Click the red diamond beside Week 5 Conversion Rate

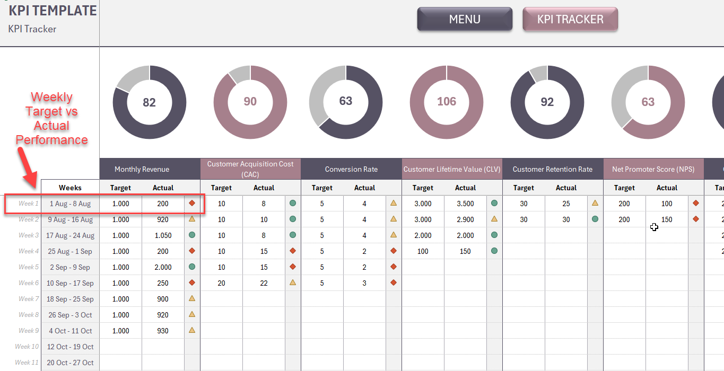click(x=394, y=267)
